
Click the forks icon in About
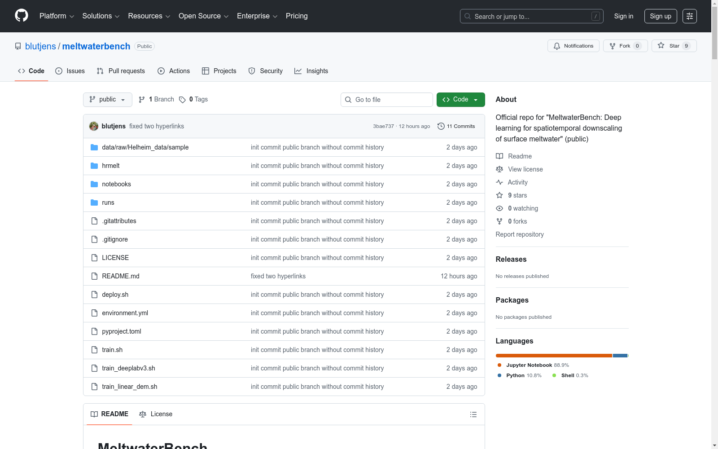(x=499, y=221)
